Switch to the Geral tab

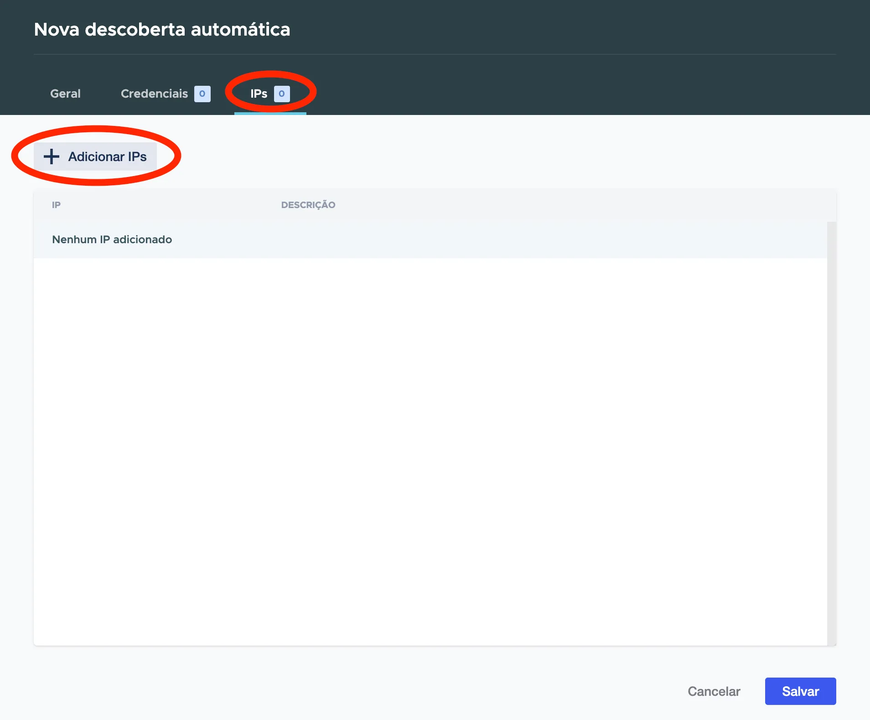65,94
